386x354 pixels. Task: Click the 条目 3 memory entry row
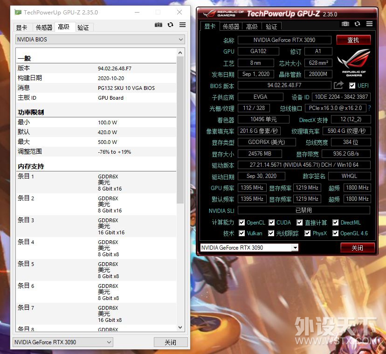(x=96, y=226)
